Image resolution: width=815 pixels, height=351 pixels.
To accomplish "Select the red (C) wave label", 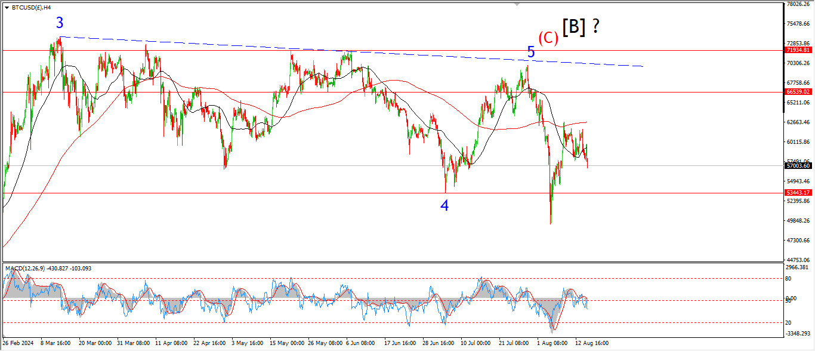I will pyautogui.click(x=548, y=38).
